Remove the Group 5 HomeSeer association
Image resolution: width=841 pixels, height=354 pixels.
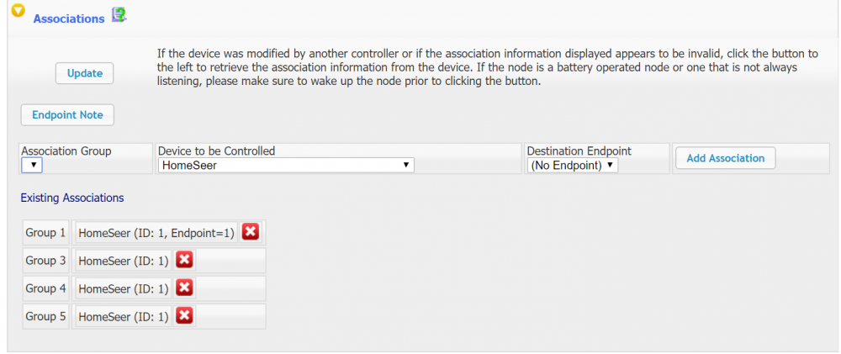[x=185, y=316]
